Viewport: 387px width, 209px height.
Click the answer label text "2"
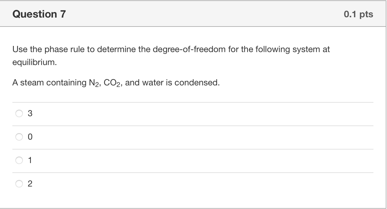30,184
